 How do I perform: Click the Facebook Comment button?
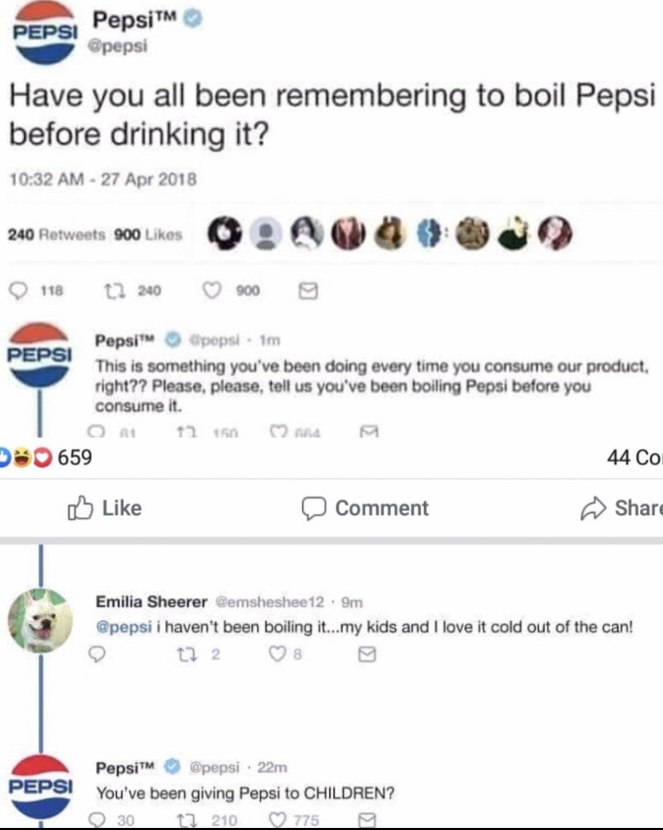point(365,508)
